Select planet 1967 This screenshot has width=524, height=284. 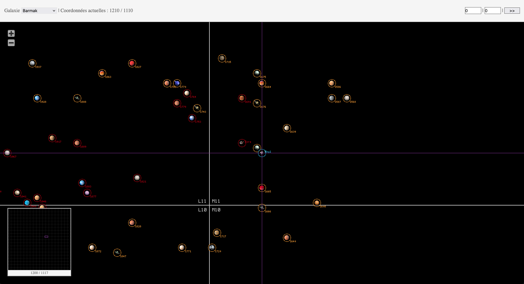pyautogui.click(x=7, y=153)
